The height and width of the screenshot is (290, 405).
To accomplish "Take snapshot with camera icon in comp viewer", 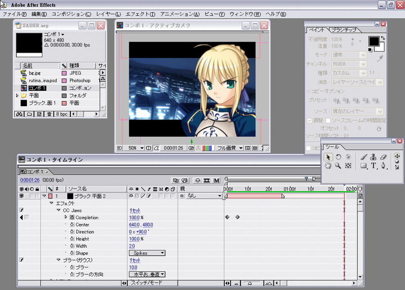I will (191, 148).
